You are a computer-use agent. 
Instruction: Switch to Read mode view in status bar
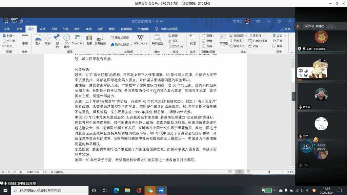click(x=231, y=172)
